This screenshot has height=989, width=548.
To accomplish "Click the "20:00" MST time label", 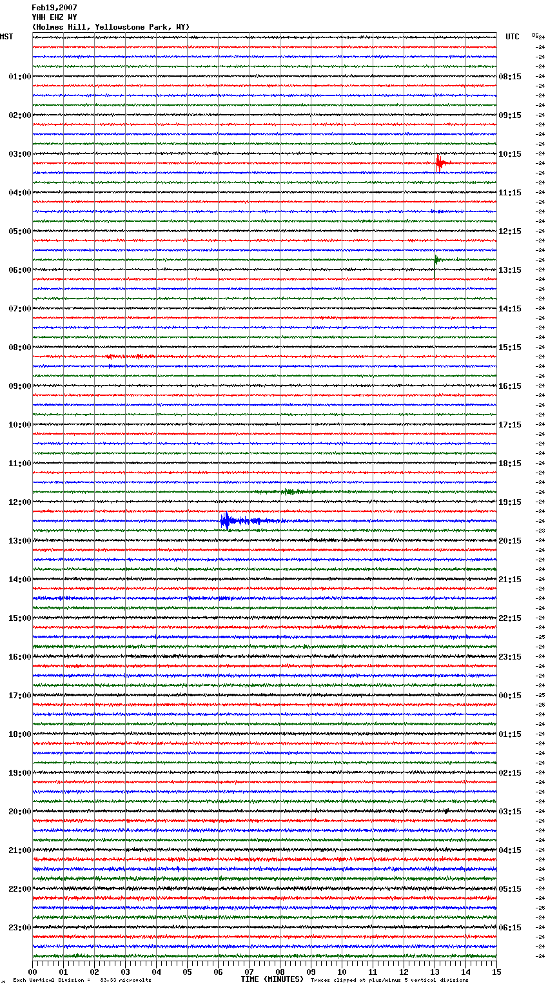I will (x=20, y=812).
